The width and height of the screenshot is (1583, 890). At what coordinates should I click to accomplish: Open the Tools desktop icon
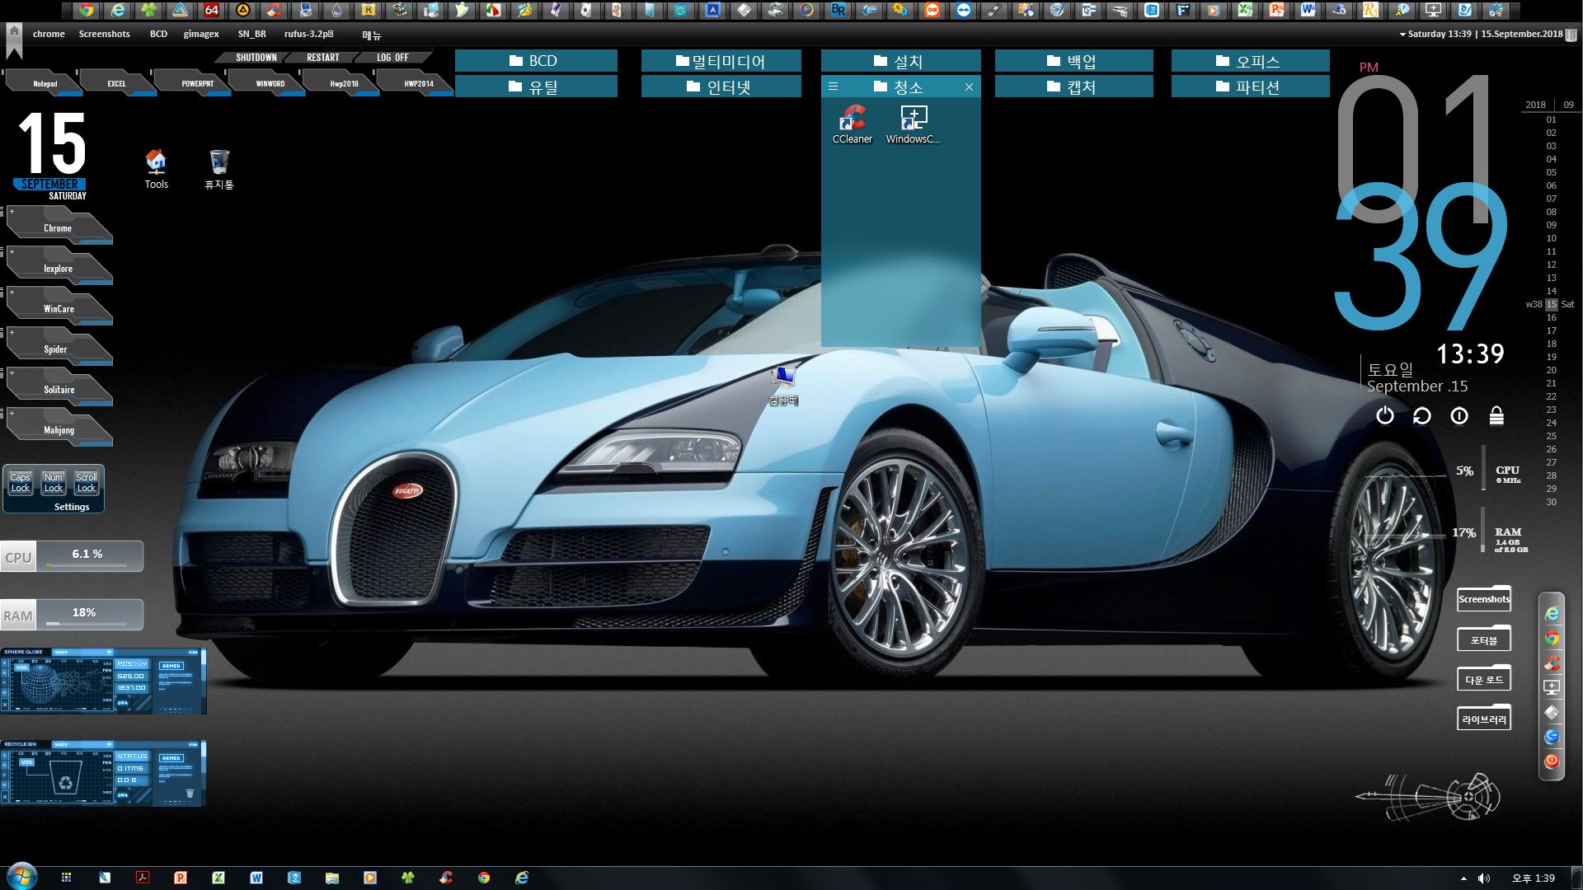(156, 169)
